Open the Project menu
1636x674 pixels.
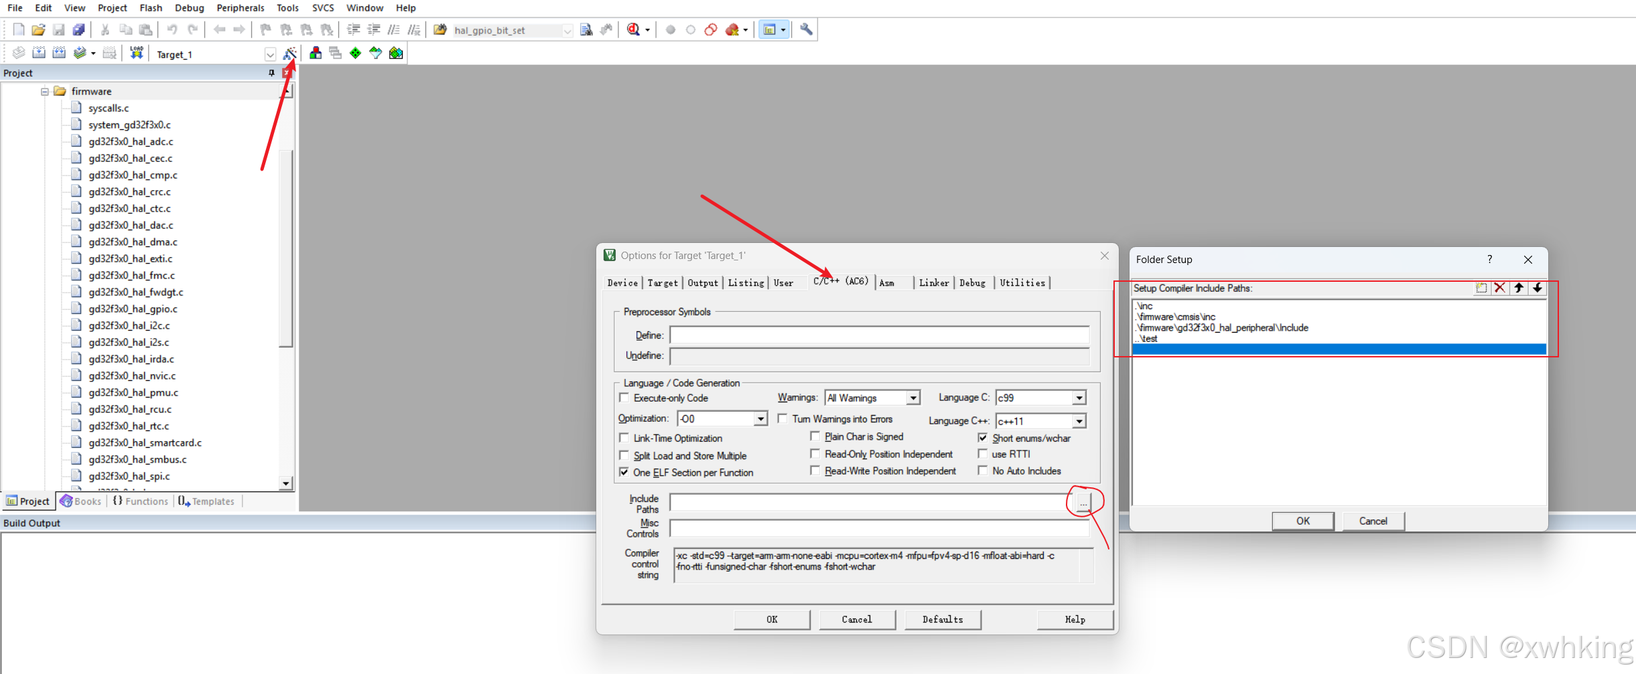[112, 8]
